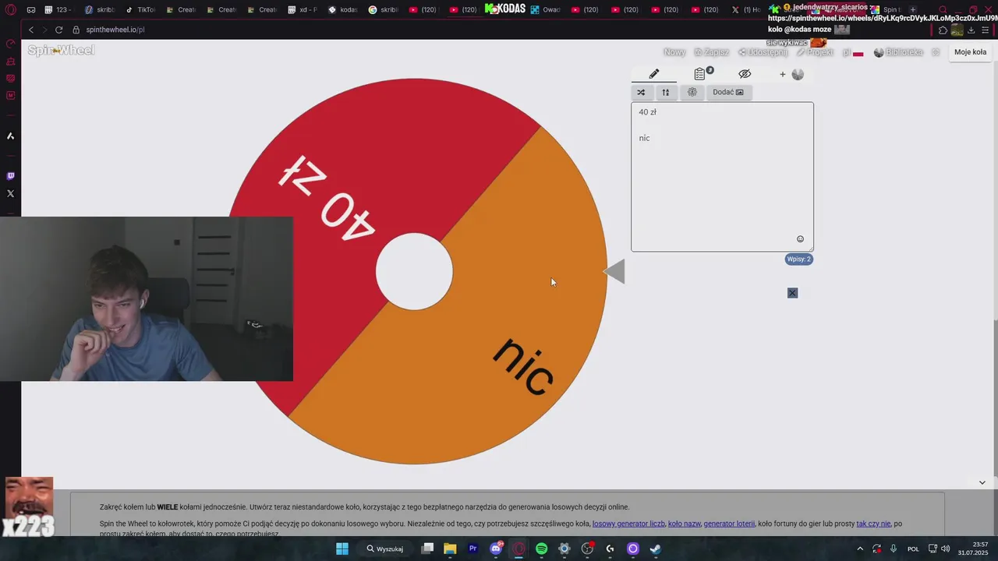Switch to the 123 browser tab
This screenshot has width=998, height=561.
(x=59, y=10)
